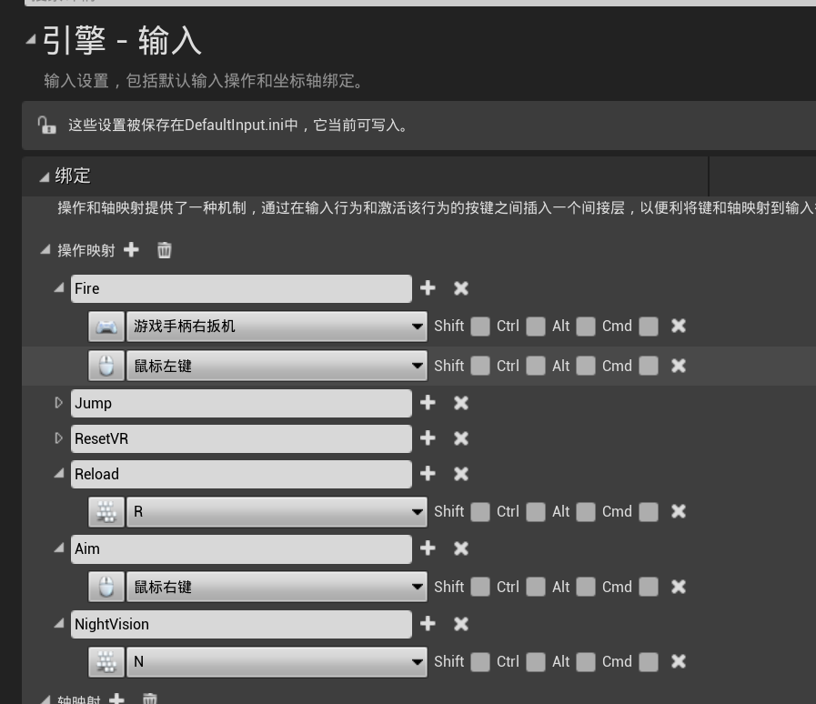816x704 pixels.
Task: Collapse the NightVision action mapping
Action: (59, 623)
